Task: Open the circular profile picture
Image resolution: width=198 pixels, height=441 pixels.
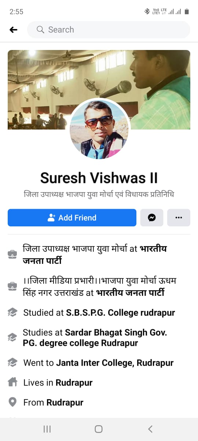Action: tap(99, 129)
